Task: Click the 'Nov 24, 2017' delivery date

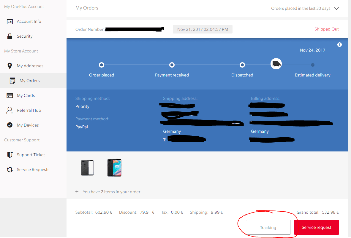Action: pyautogui.click(x=312, y=50)
